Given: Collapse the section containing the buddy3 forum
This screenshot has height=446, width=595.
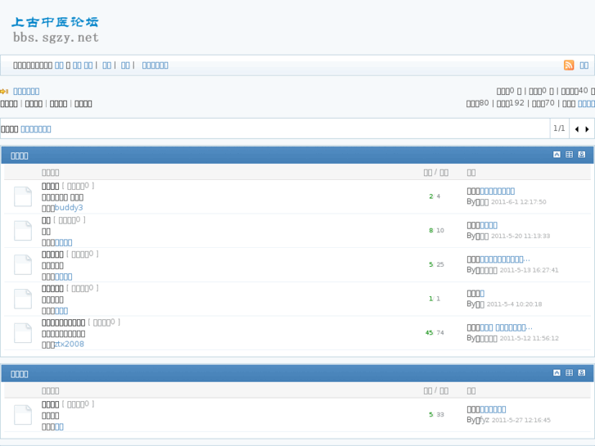Looking at the screenshot, I should coord(557,155).
